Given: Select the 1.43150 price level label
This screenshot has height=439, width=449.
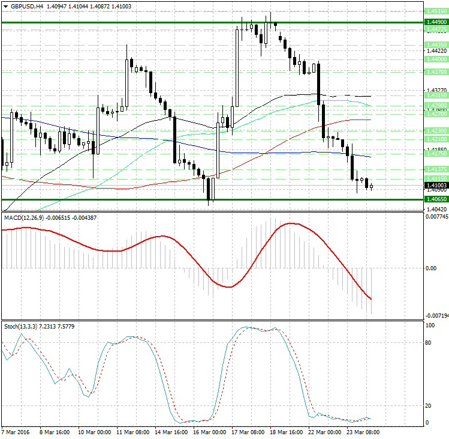Looking at the screenshot, I should [x=435, y=95].
